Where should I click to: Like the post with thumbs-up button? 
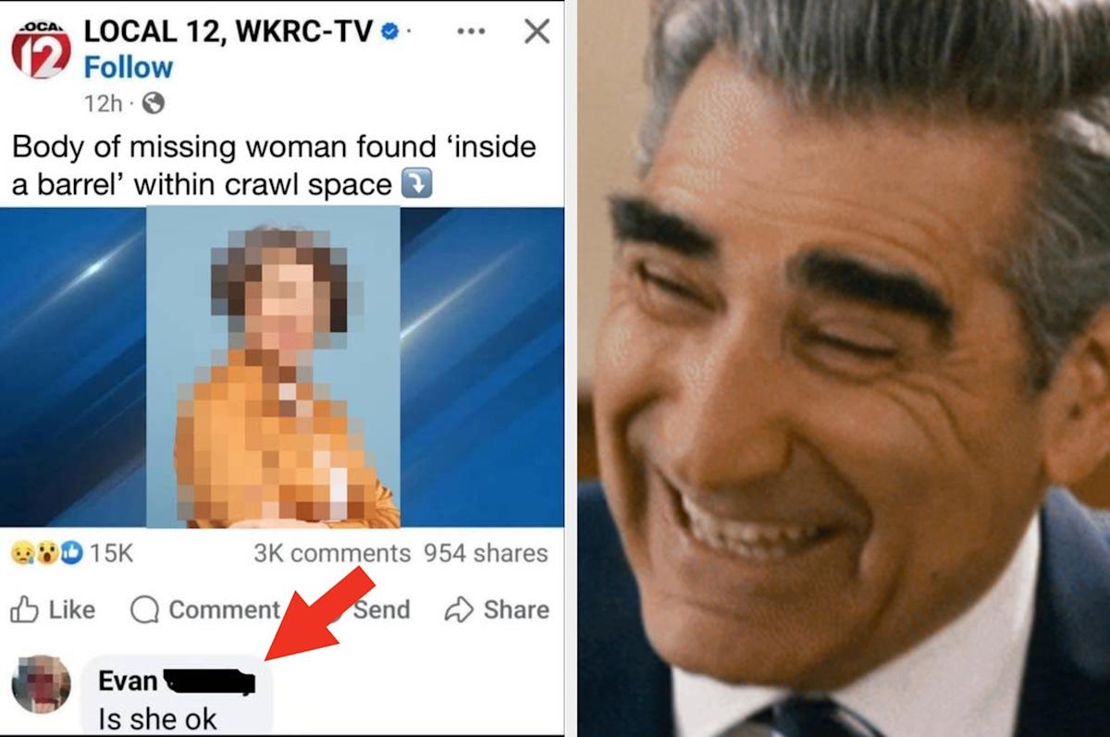[x=53, y=609]
